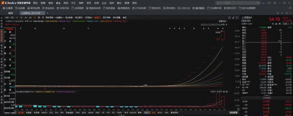Select the weekly 周 K-line period
This screenshot has height=116, width=293.
(x=39, y=18)
